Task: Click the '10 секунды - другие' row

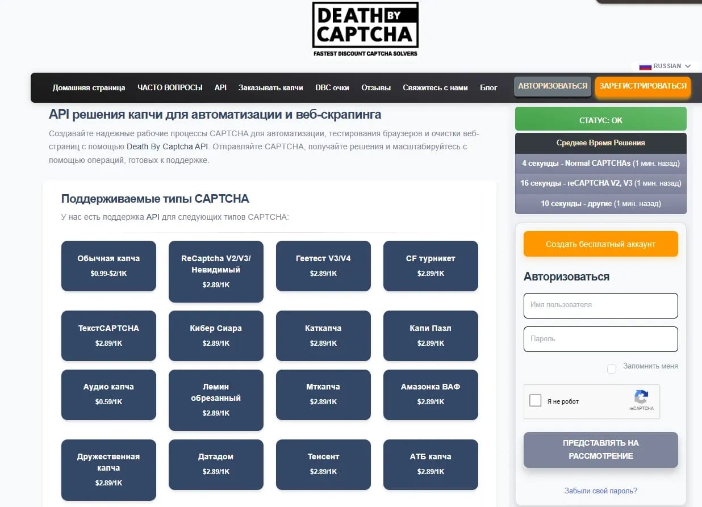Action: point(601,203)
